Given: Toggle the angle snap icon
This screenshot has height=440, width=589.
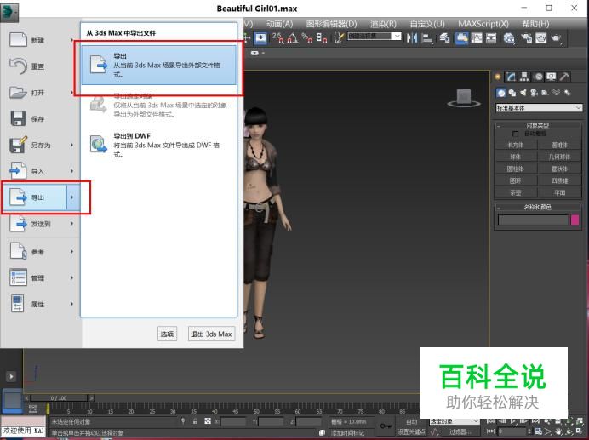Looking at the screenshot, I should click(293, 38).
